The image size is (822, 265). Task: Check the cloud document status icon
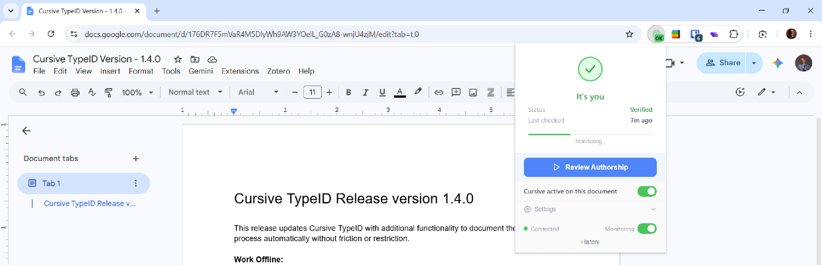212,59
